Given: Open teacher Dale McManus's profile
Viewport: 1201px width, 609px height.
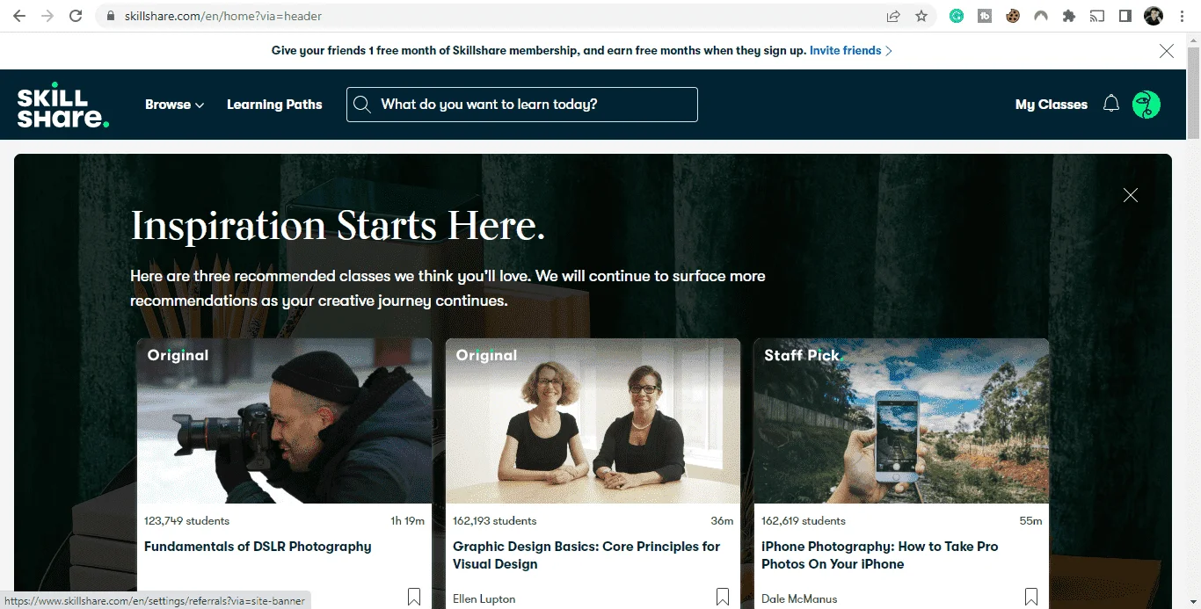Looking at the screenshot, I should (799, 599).
